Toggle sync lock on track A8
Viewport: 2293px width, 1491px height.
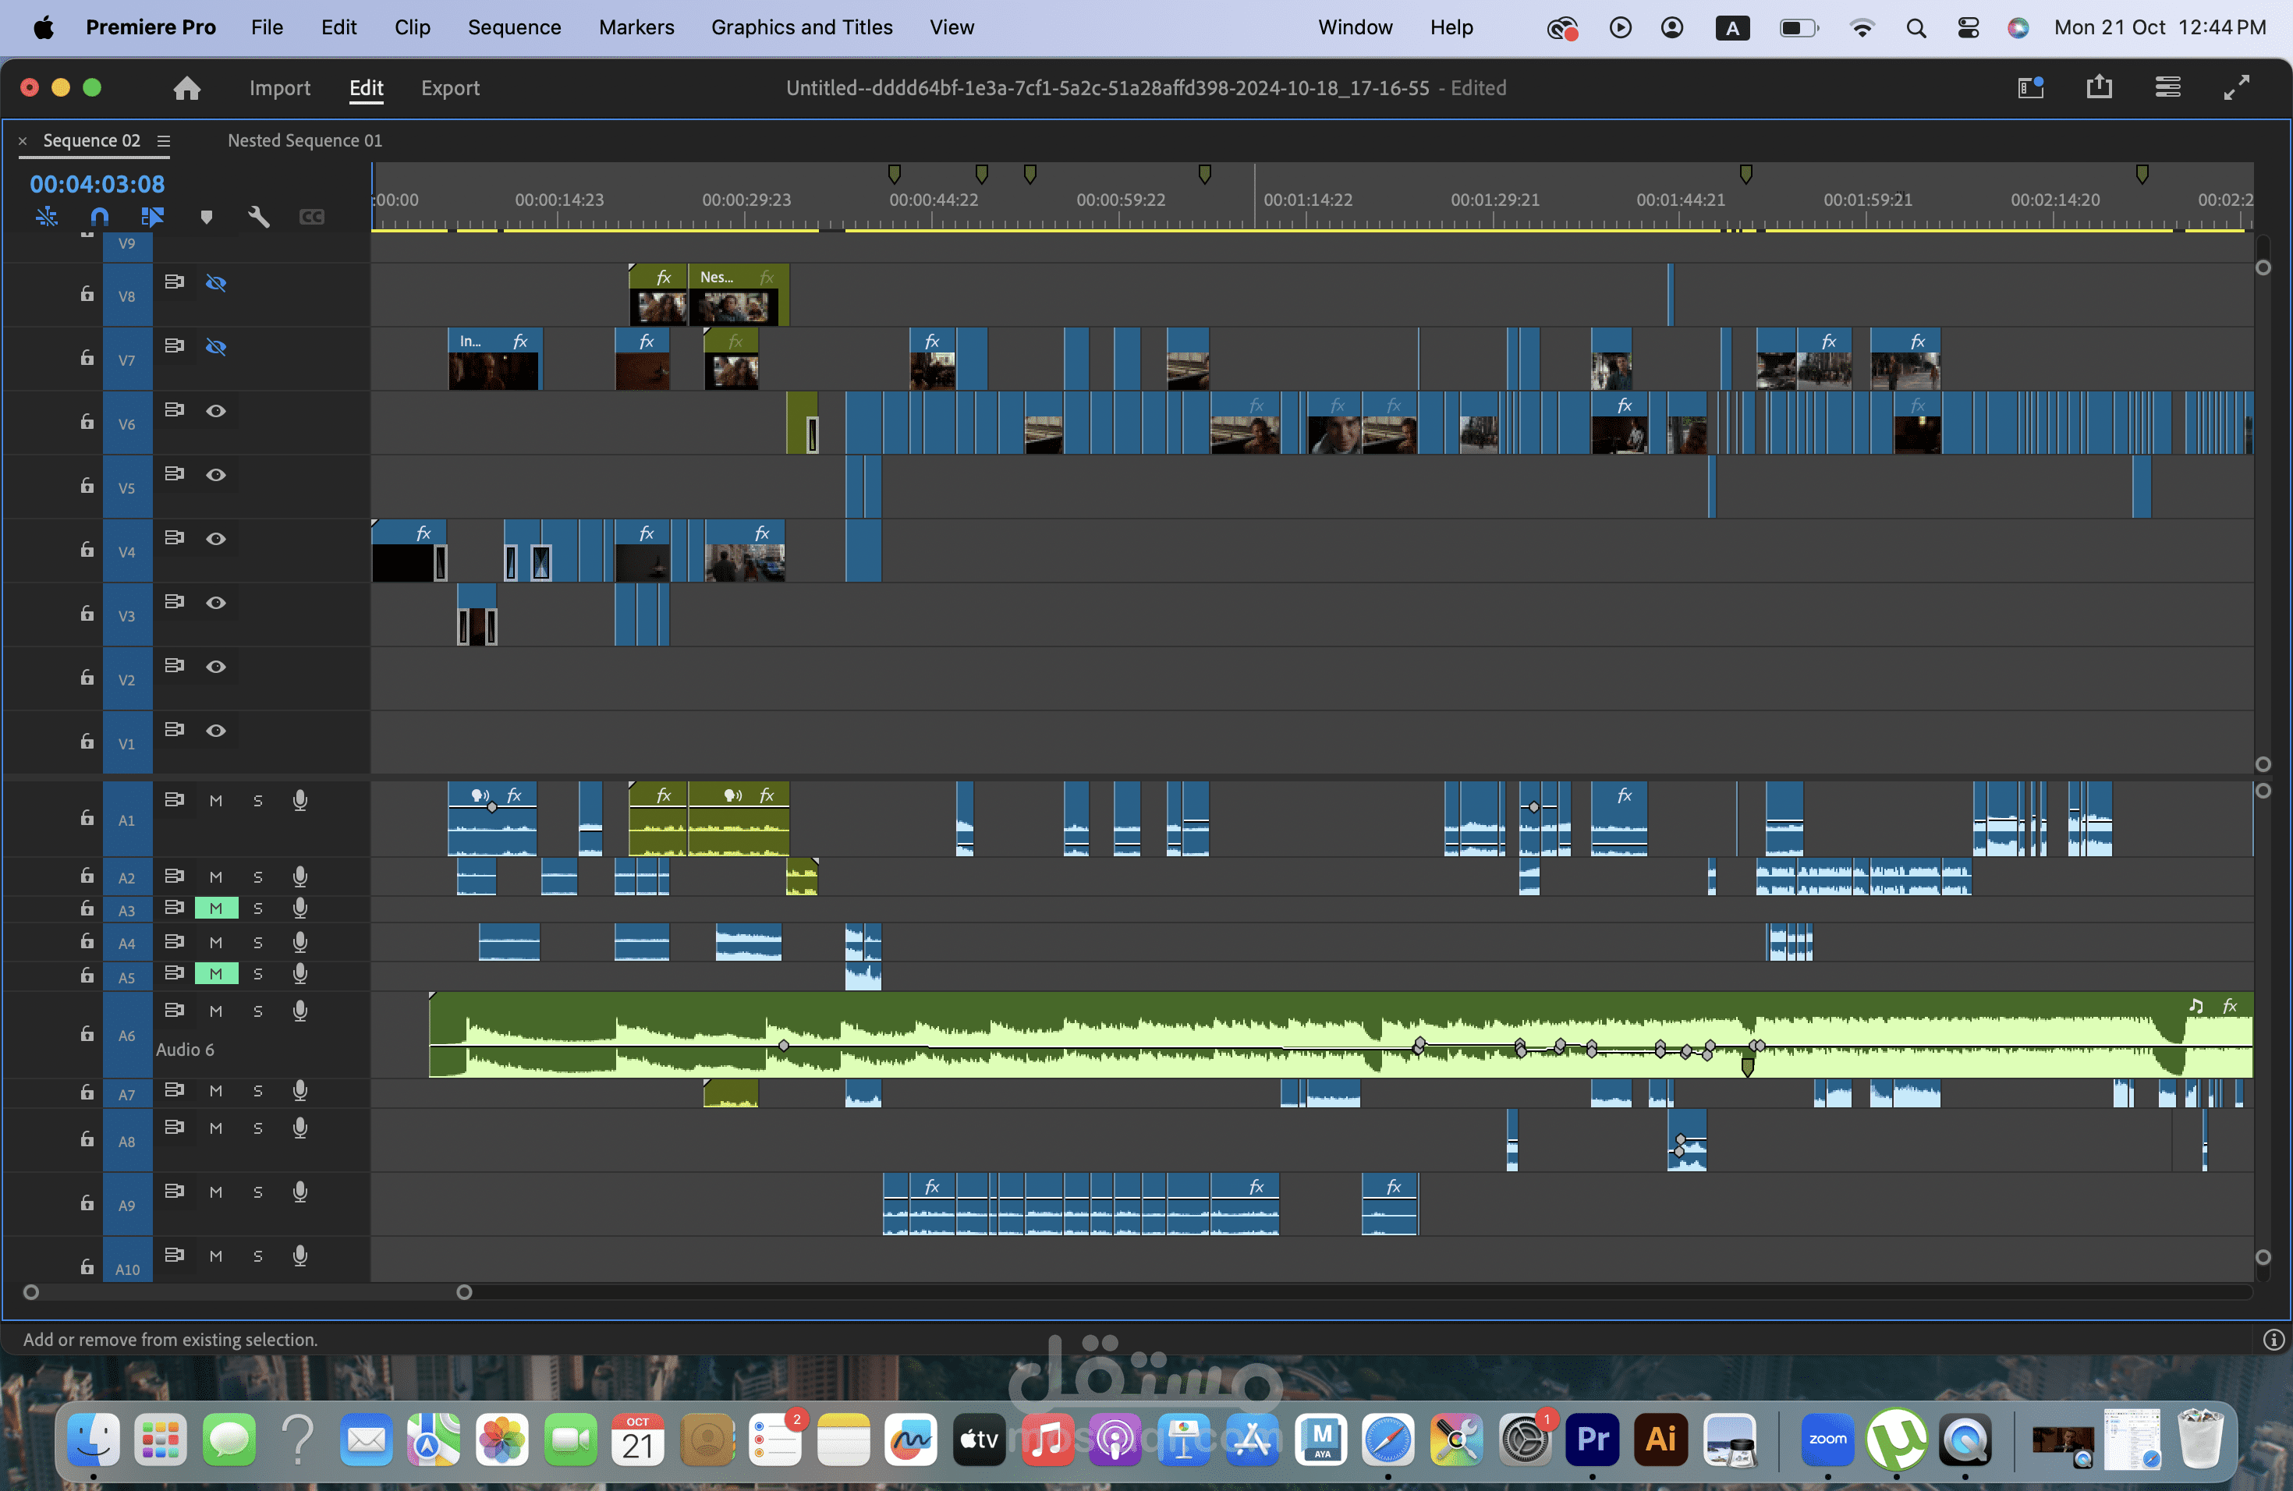[x=175, y=1126]
